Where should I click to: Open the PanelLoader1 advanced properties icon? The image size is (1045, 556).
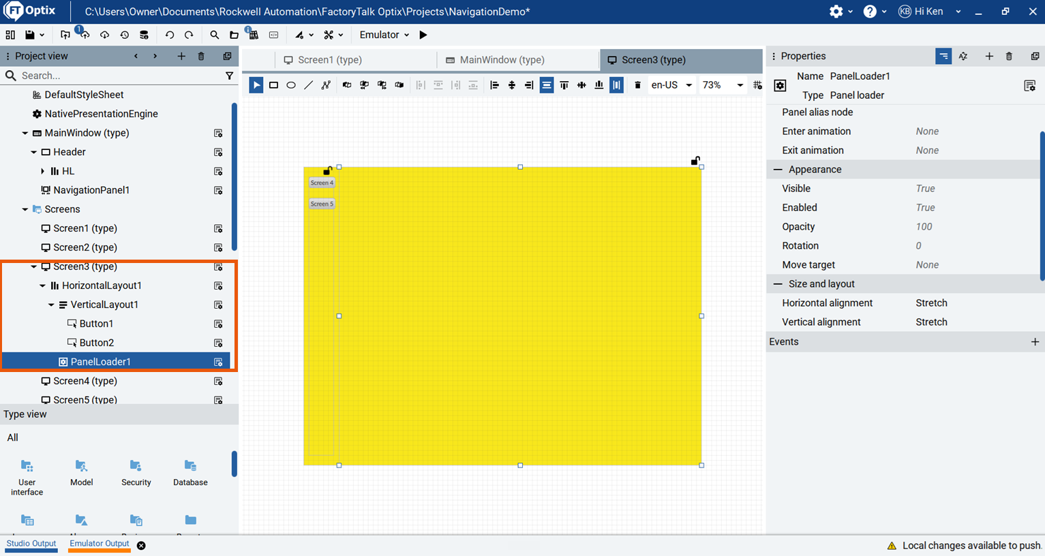pyautogui.click(x=1029, y=85)
